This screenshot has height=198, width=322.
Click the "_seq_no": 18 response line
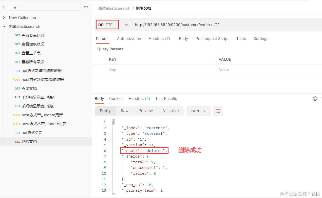(x=138, y=185)
